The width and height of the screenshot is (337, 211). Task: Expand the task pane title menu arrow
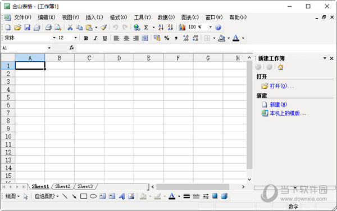[325, 59]
